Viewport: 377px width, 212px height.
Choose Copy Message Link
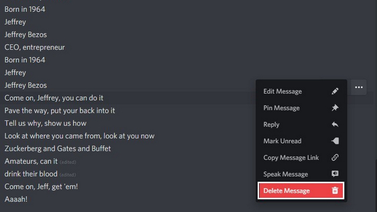click(x=301, y=158)
